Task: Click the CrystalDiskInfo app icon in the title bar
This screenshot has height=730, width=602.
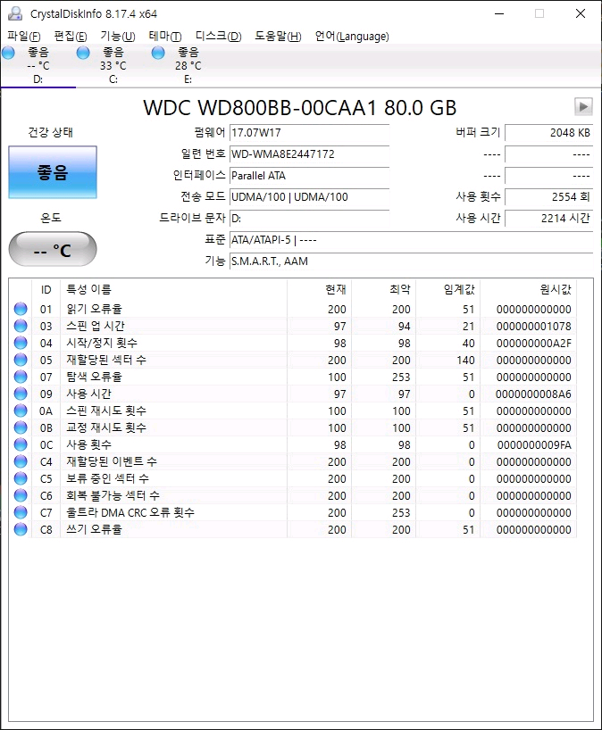Action: point(14,13)
